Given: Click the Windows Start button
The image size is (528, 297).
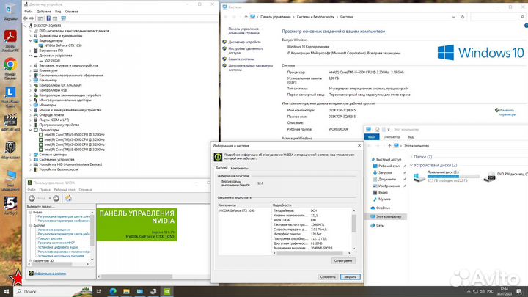Looking at the screenshot, I should 7,291.
